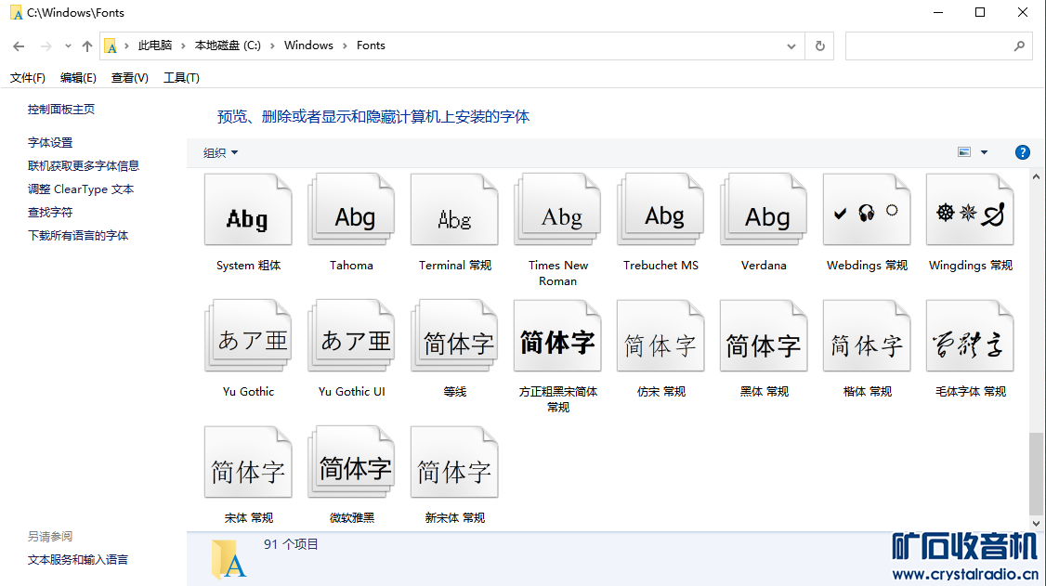
Task: Go forward with the right arrow
Action: pos(46,46)
